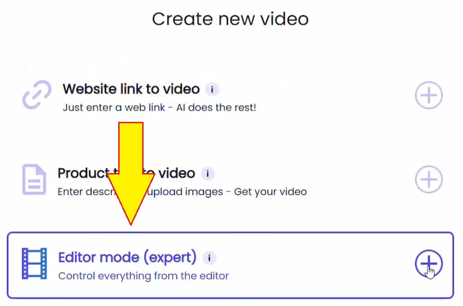Viewport: 463px width, 306px height.
Task: Click the film strip Editor mode icon
Action: click(34, 264)
